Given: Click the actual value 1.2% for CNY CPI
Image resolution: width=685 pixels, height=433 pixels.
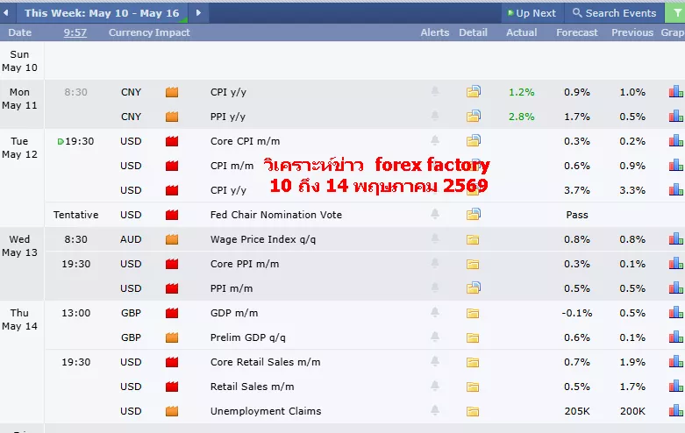Looking at the screenshot, I should (x=521, y=92).
